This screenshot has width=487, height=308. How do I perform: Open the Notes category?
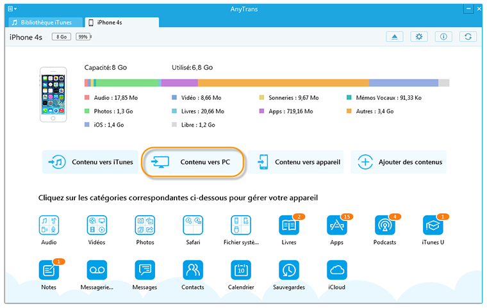(49, 270)
